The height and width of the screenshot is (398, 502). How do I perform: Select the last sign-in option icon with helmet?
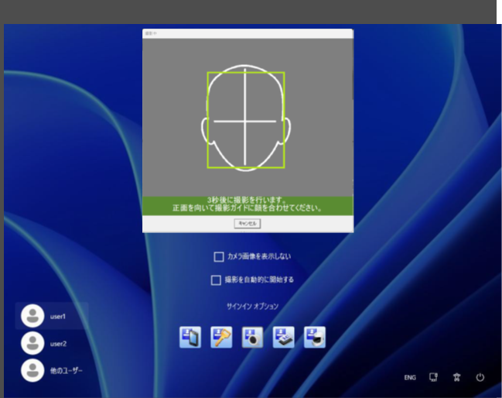pos(315,338)
